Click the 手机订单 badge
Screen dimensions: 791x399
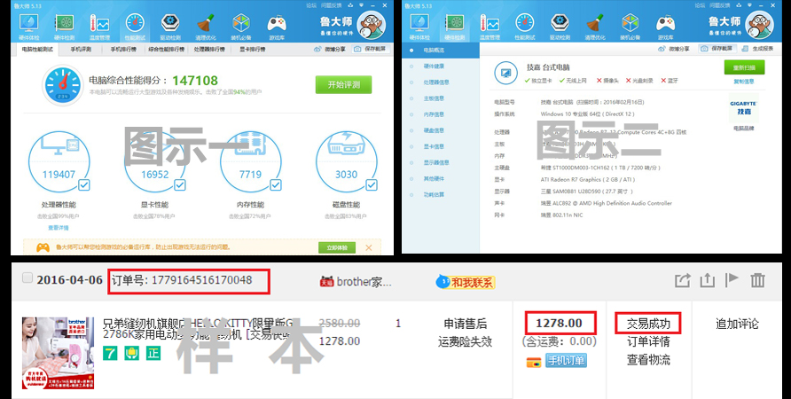point(566,360)
